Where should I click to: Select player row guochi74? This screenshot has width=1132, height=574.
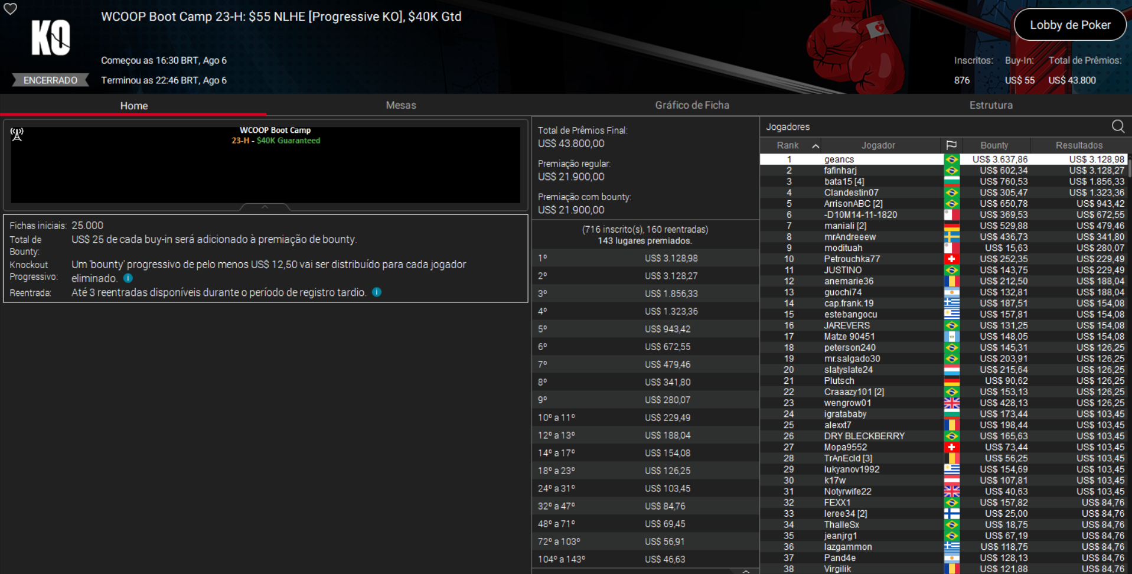click(944, 292)
